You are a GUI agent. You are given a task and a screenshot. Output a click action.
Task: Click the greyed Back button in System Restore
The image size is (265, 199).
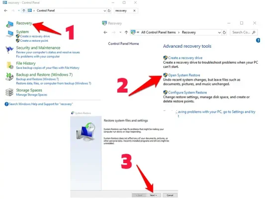[139, 196]
